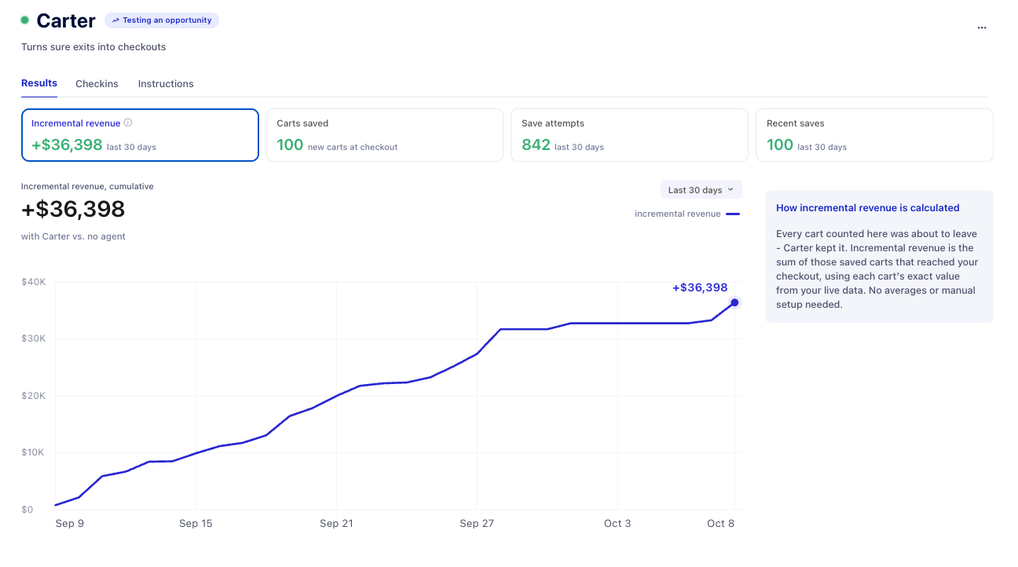
Task: Select the Recent saves card
Action: (x=874, y=135)
